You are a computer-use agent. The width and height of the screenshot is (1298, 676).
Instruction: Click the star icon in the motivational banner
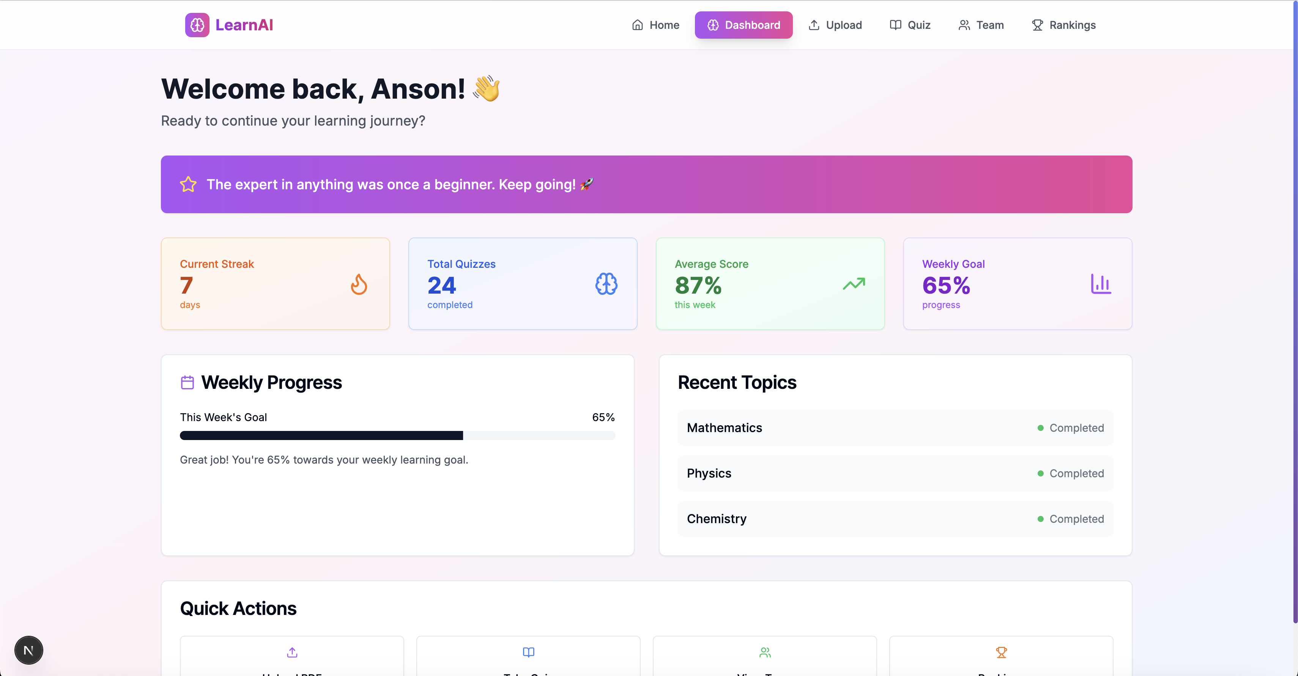(188, 184)
